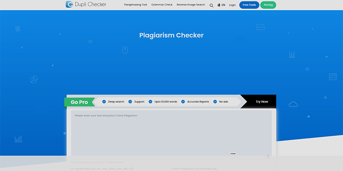Click the Accurate Reports checkmark icon
This screenshot has height=171, width=343.
(x=183, y=102)
